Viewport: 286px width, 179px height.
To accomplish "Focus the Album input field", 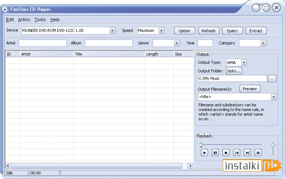I will 109,43.
